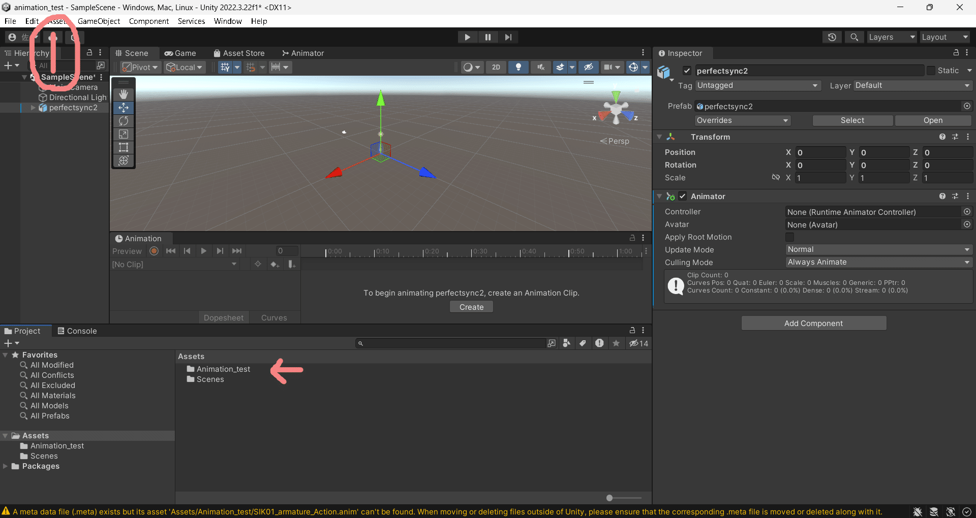Viewport: 976px width, 518px height.
Task: Click the Add Component button
Action: [813, 323]
